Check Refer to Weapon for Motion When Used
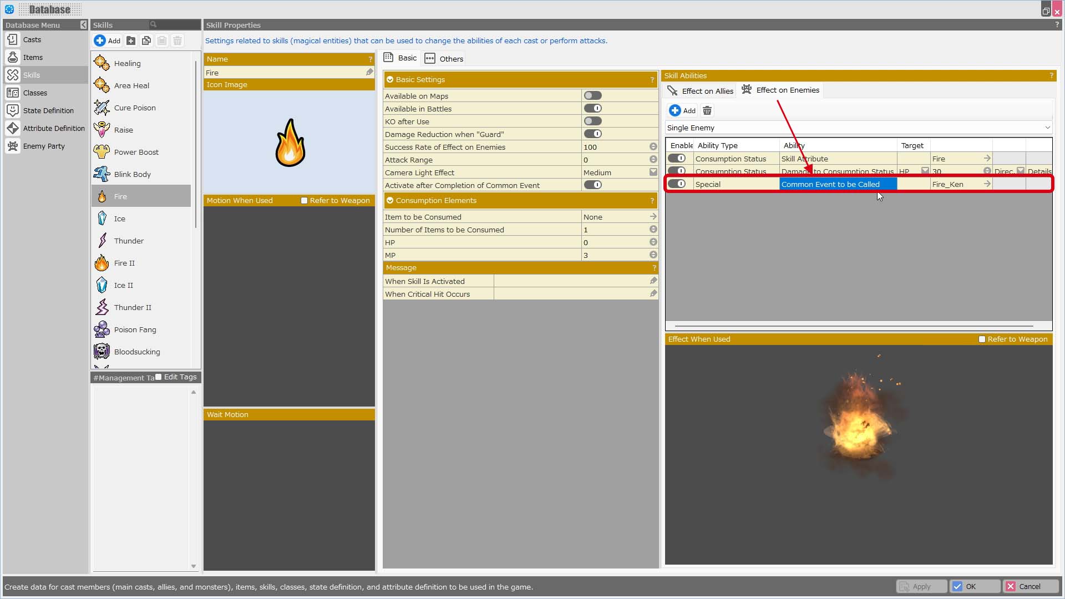The image size is (1065, 599). tap(304, 201)
